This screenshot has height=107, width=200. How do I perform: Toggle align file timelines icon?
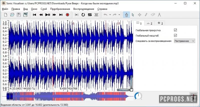(x=96, y=15)
